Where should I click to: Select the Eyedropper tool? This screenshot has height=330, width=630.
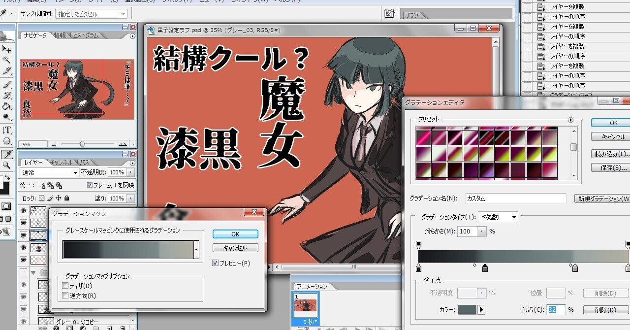click(6, 155)
